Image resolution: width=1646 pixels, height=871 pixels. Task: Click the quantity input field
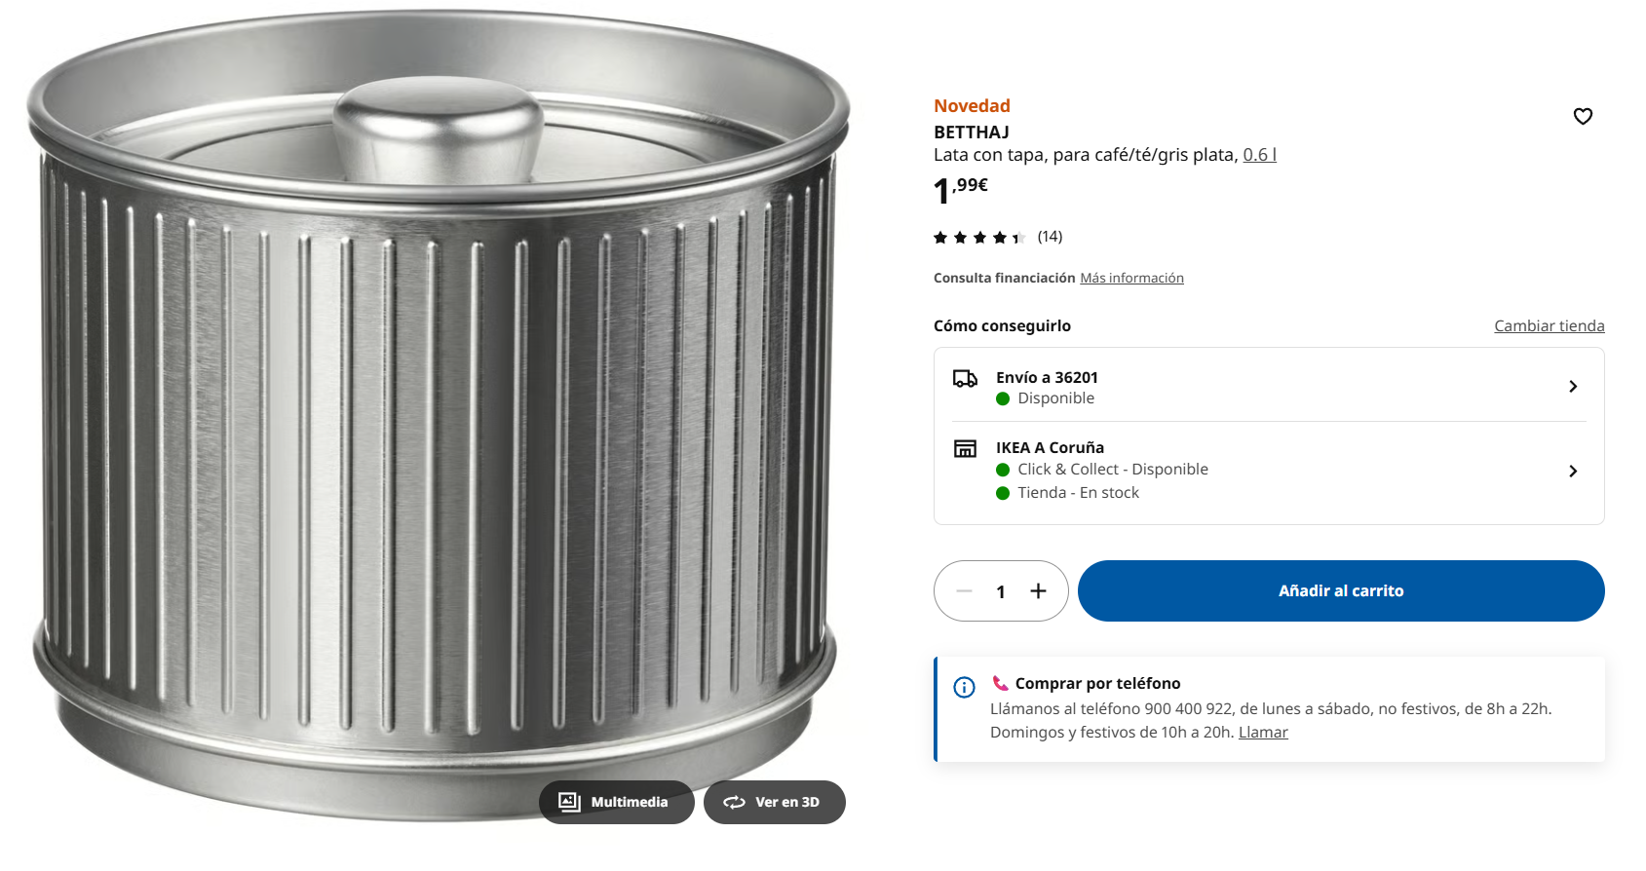(x=1001, y=591)
